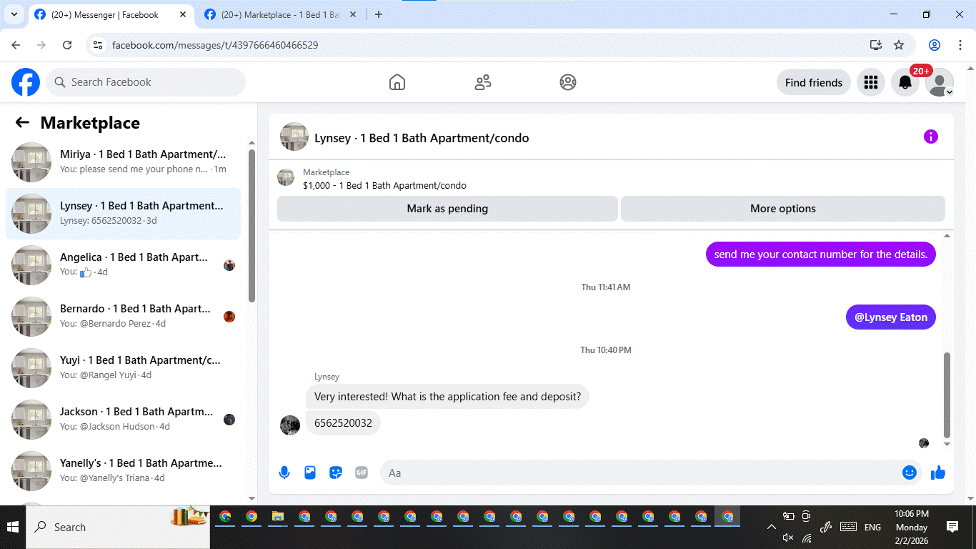Close the Marketplace browser tab
The height and width of the screenshot is (549, 976).
[x=353, y=15]
